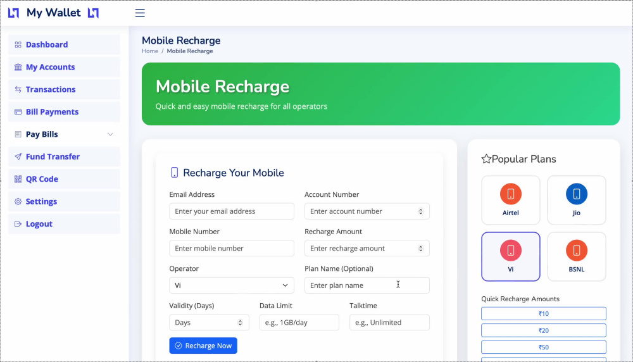
Task: Select the BSNL operator phone icon
Action: (577, 251)
